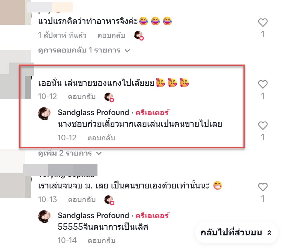The width and height of the screenshot is (286, 249).
Task: Open Sandglass Profound avatar in 10-14 reply
Action: pyautogui.click(x=44, y=217)
